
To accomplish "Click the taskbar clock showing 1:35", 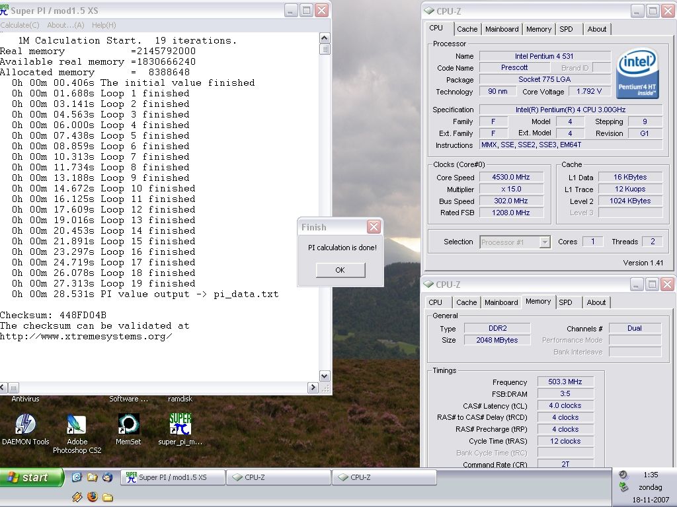I will [x=651, y=475].
